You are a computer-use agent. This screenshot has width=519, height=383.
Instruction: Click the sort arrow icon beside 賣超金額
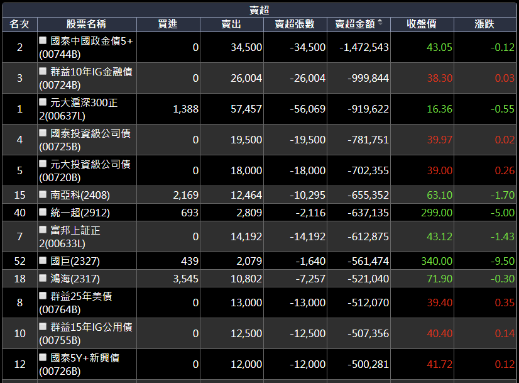click(x=380, y=23)
